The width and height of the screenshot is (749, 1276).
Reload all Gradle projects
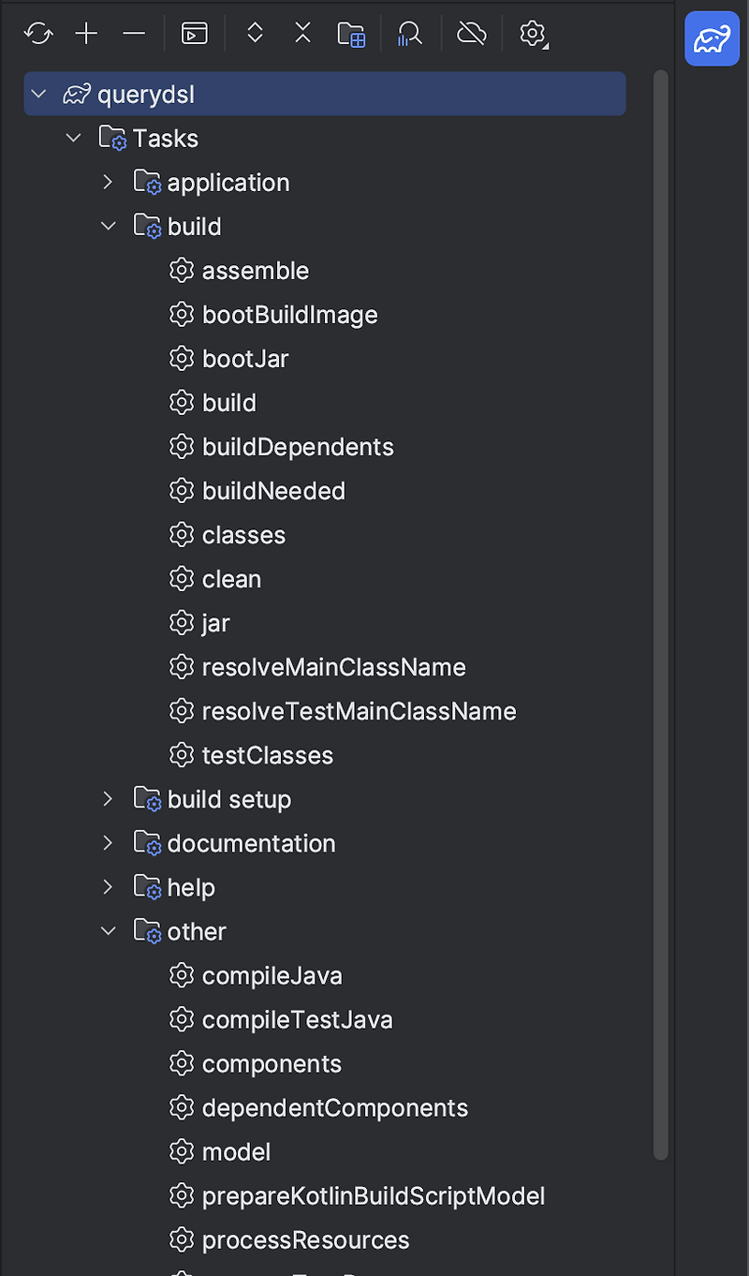click(x=38, y=33)
